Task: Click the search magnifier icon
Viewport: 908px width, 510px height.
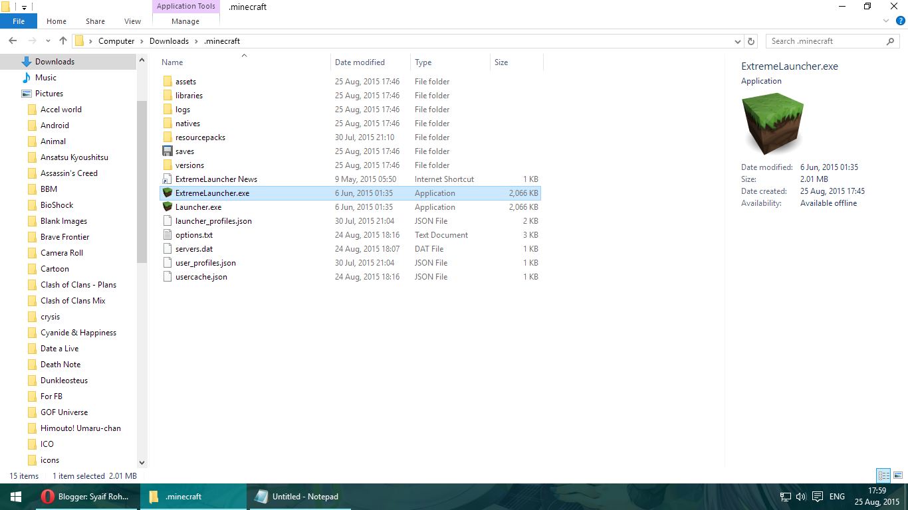Action: 891,41
